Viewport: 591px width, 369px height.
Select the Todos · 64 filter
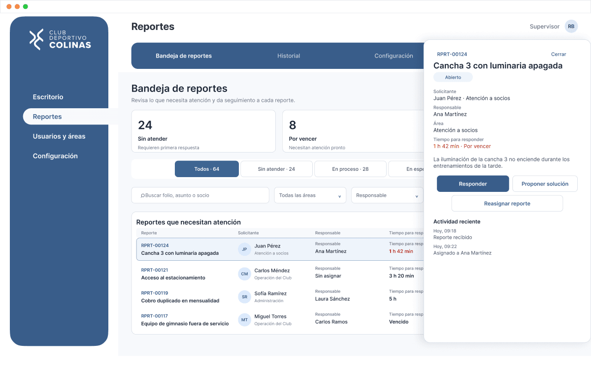click(207, 169)
